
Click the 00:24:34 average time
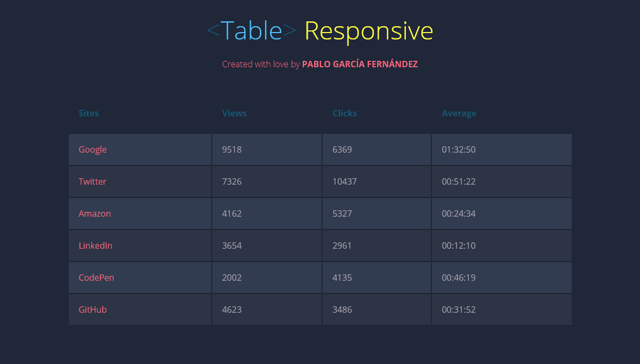tap(459, 213)
